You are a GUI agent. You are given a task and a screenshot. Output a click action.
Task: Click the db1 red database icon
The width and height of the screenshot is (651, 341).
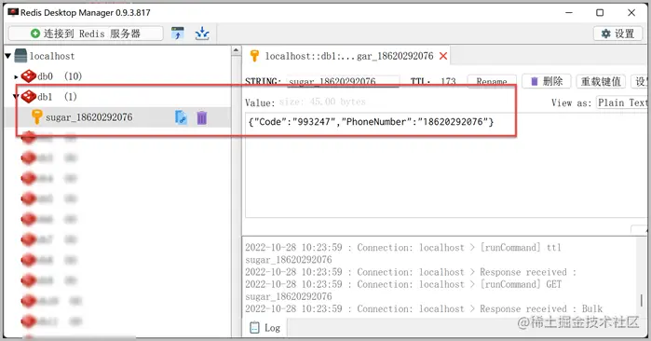coord(29,97)
